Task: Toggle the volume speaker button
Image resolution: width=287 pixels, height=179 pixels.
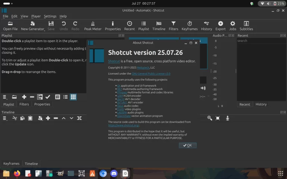Action: 203,88
